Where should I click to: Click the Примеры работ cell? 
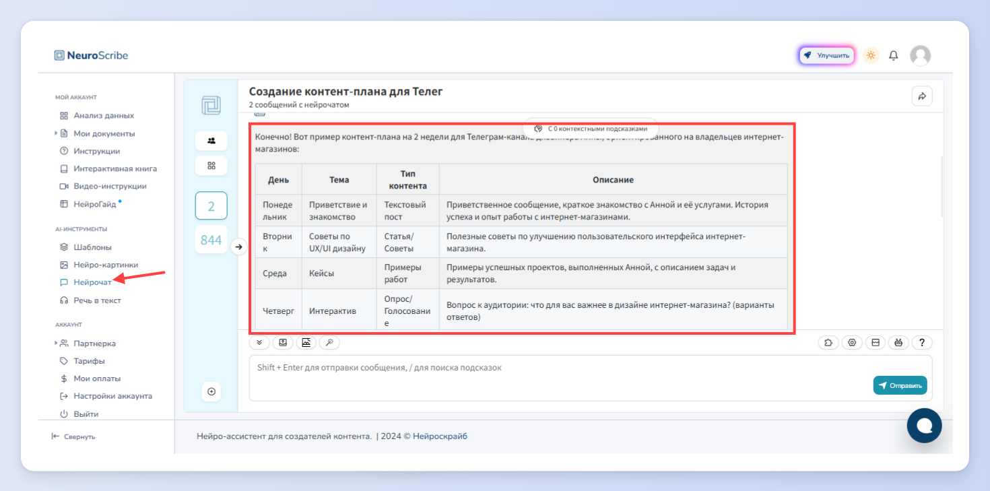pos(407,273)
